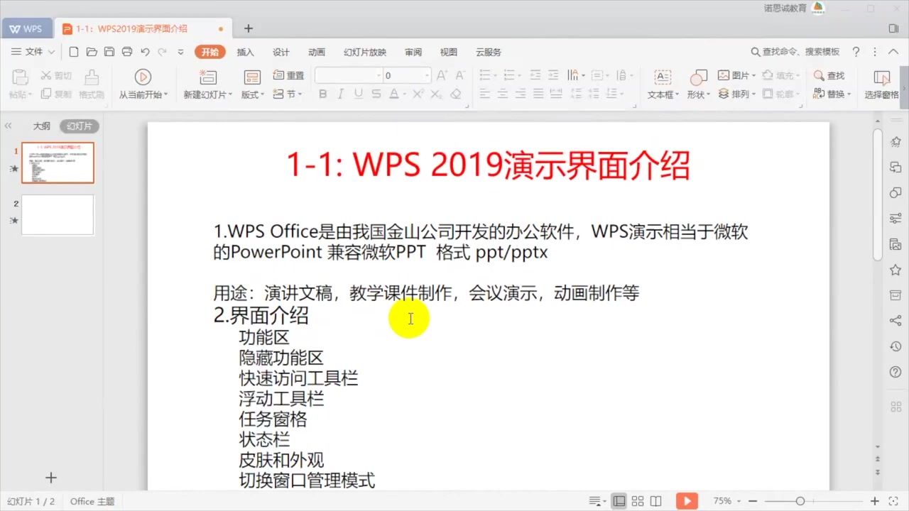Open the 视图 tab
The height and width of the screenshot is (511, 909).
(449, 52)
